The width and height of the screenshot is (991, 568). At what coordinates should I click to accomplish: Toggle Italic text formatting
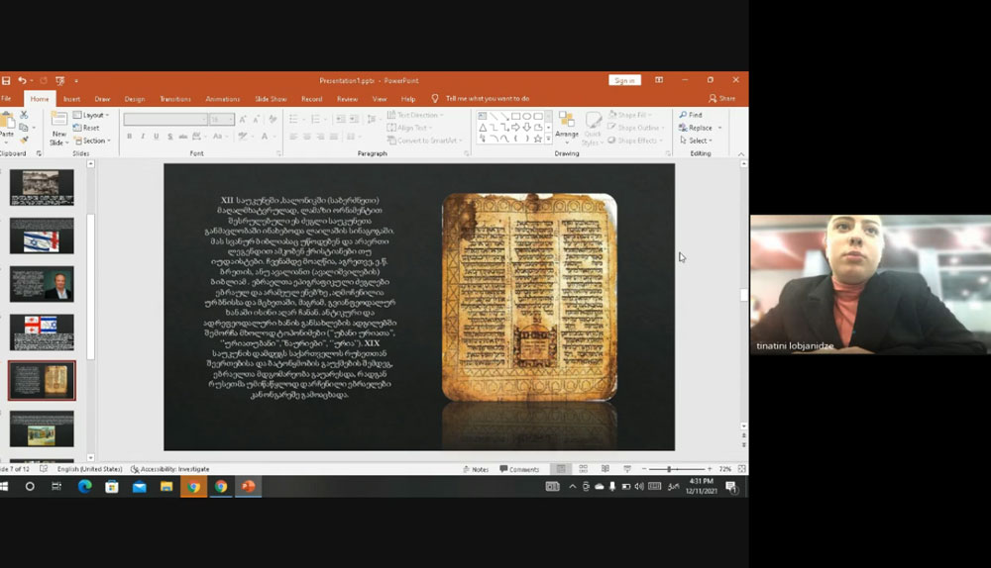(143, 136)
